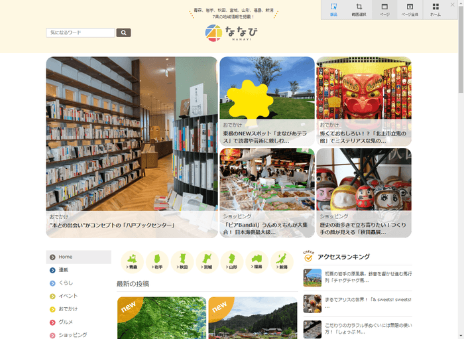Go to the イベント category in sidebar

[x=68, y=296]
